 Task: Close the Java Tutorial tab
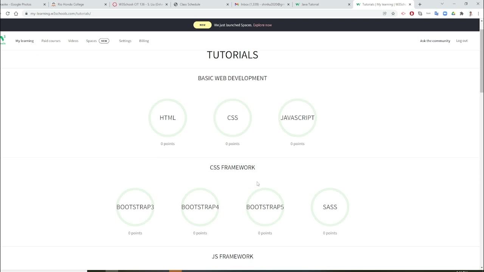[349, 5]
